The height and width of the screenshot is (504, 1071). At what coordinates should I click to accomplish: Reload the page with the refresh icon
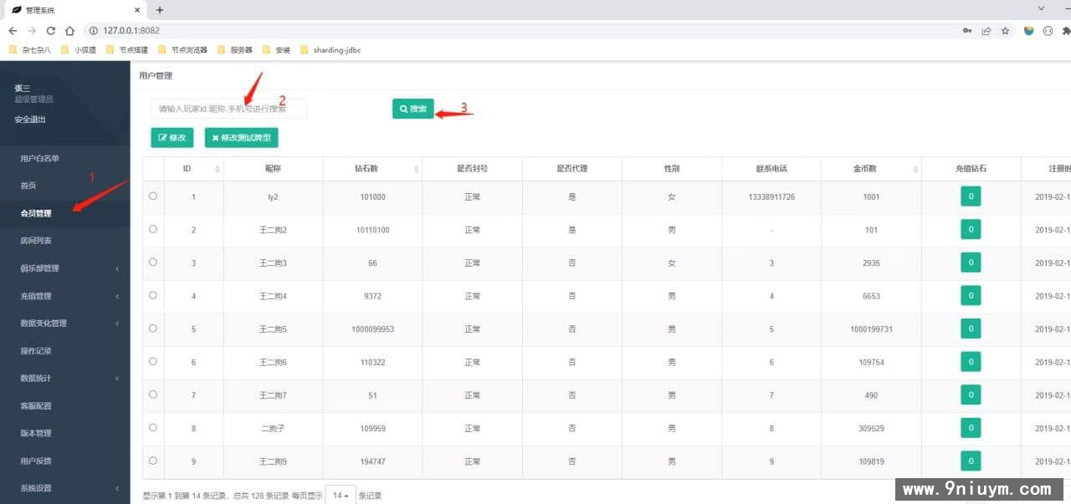(51, 30)
